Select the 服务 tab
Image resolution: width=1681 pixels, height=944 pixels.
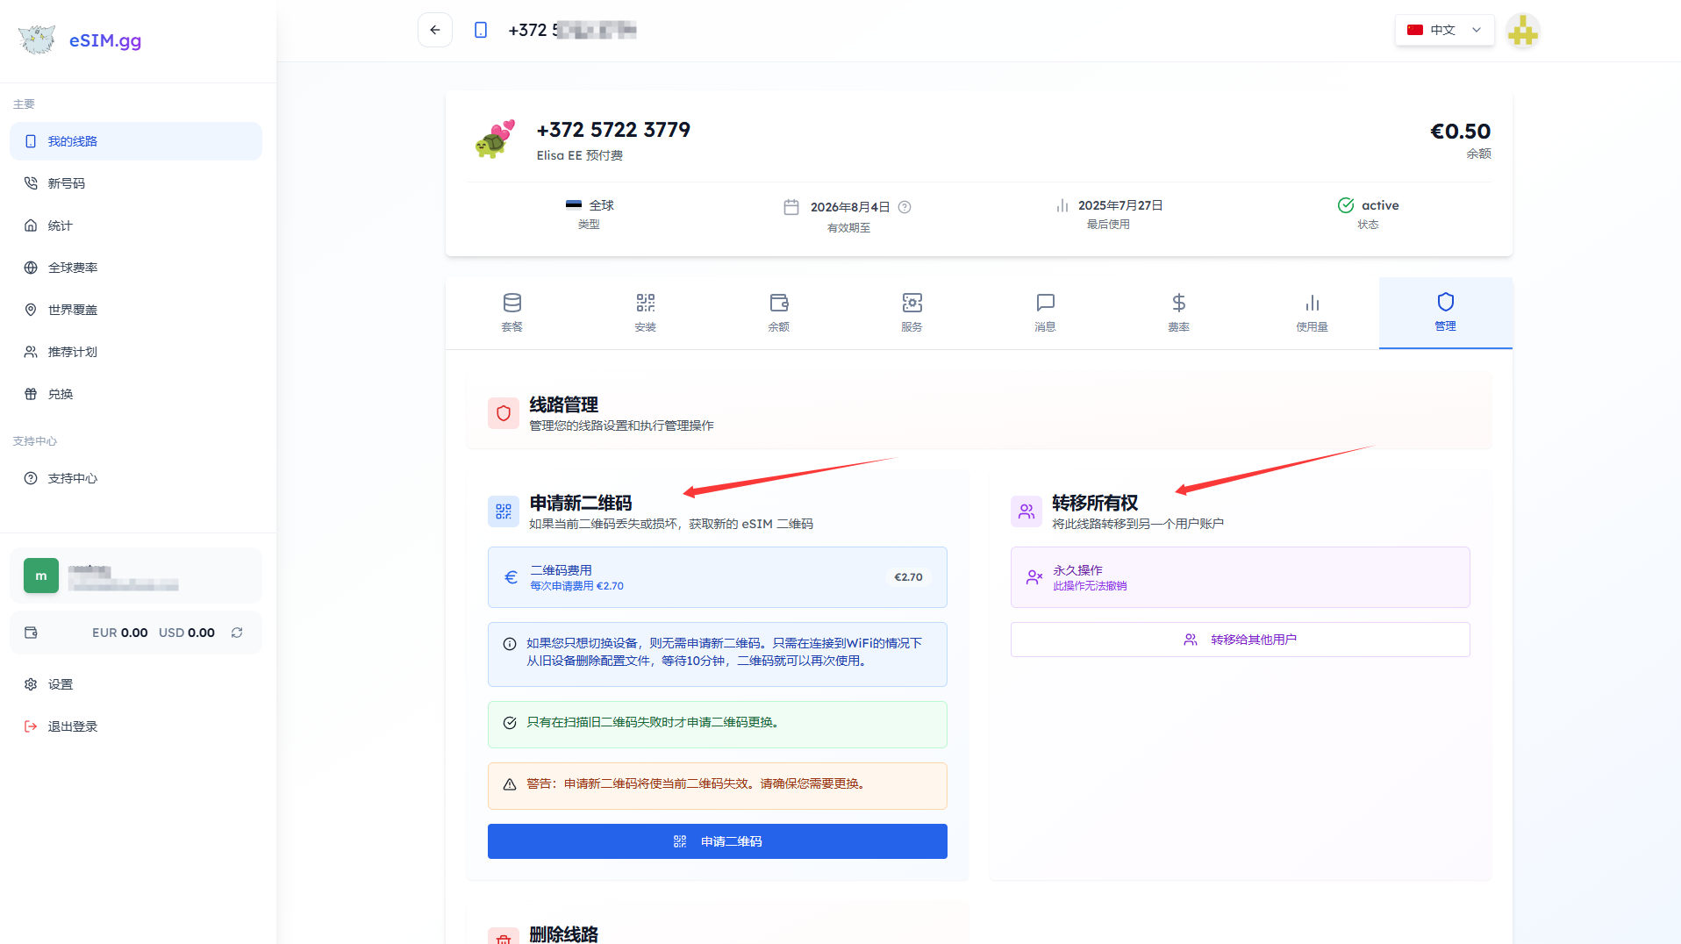[912, 312]
